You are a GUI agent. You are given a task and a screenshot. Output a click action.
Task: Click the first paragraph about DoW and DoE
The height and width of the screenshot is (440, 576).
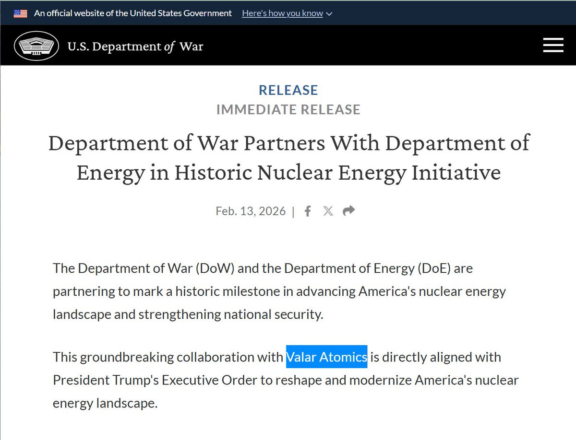[279, 291]
